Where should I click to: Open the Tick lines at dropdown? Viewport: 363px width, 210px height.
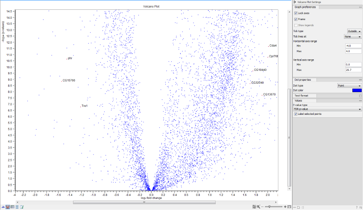pos(353,37)
